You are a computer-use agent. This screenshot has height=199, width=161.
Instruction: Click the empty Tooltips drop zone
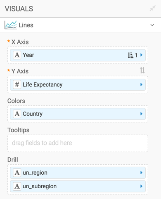pyautogui.click(x=78, y=143)
